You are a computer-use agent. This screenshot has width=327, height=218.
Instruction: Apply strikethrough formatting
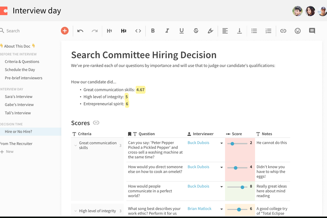click(196, 31)
